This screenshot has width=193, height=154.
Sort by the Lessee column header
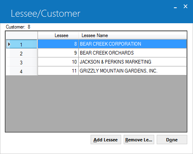coord(58,35)
